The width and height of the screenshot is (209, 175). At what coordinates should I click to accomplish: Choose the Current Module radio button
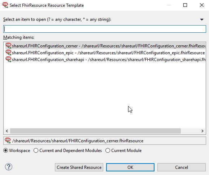123,151
